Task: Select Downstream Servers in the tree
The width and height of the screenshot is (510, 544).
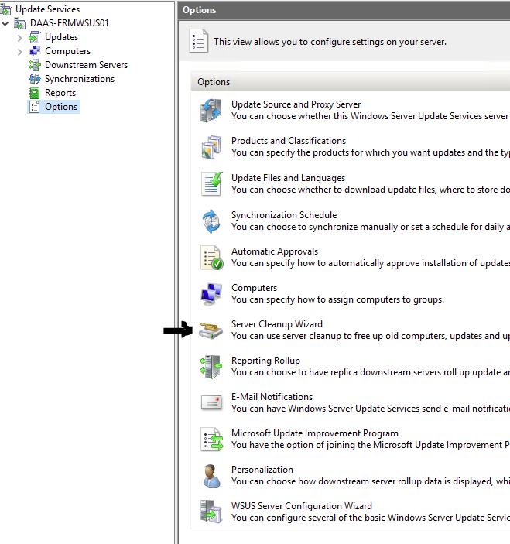Action: 86,65
